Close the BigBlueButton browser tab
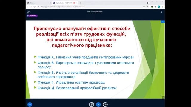 tap(76, 3)
